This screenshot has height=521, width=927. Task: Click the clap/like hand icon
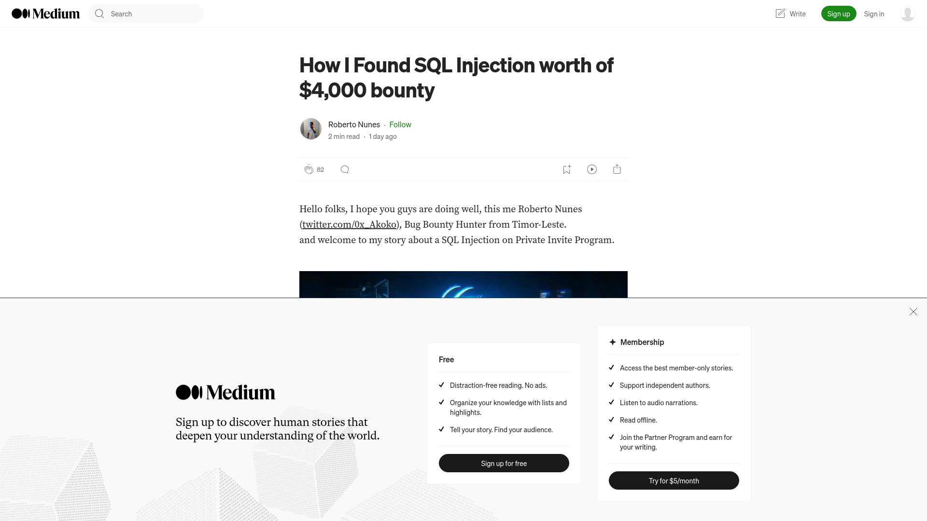tap(308, 168)
